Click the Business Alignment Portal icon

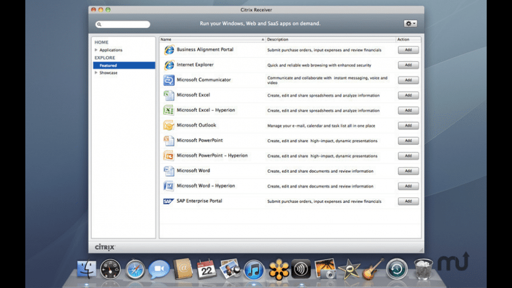click(x=169, y=50)
